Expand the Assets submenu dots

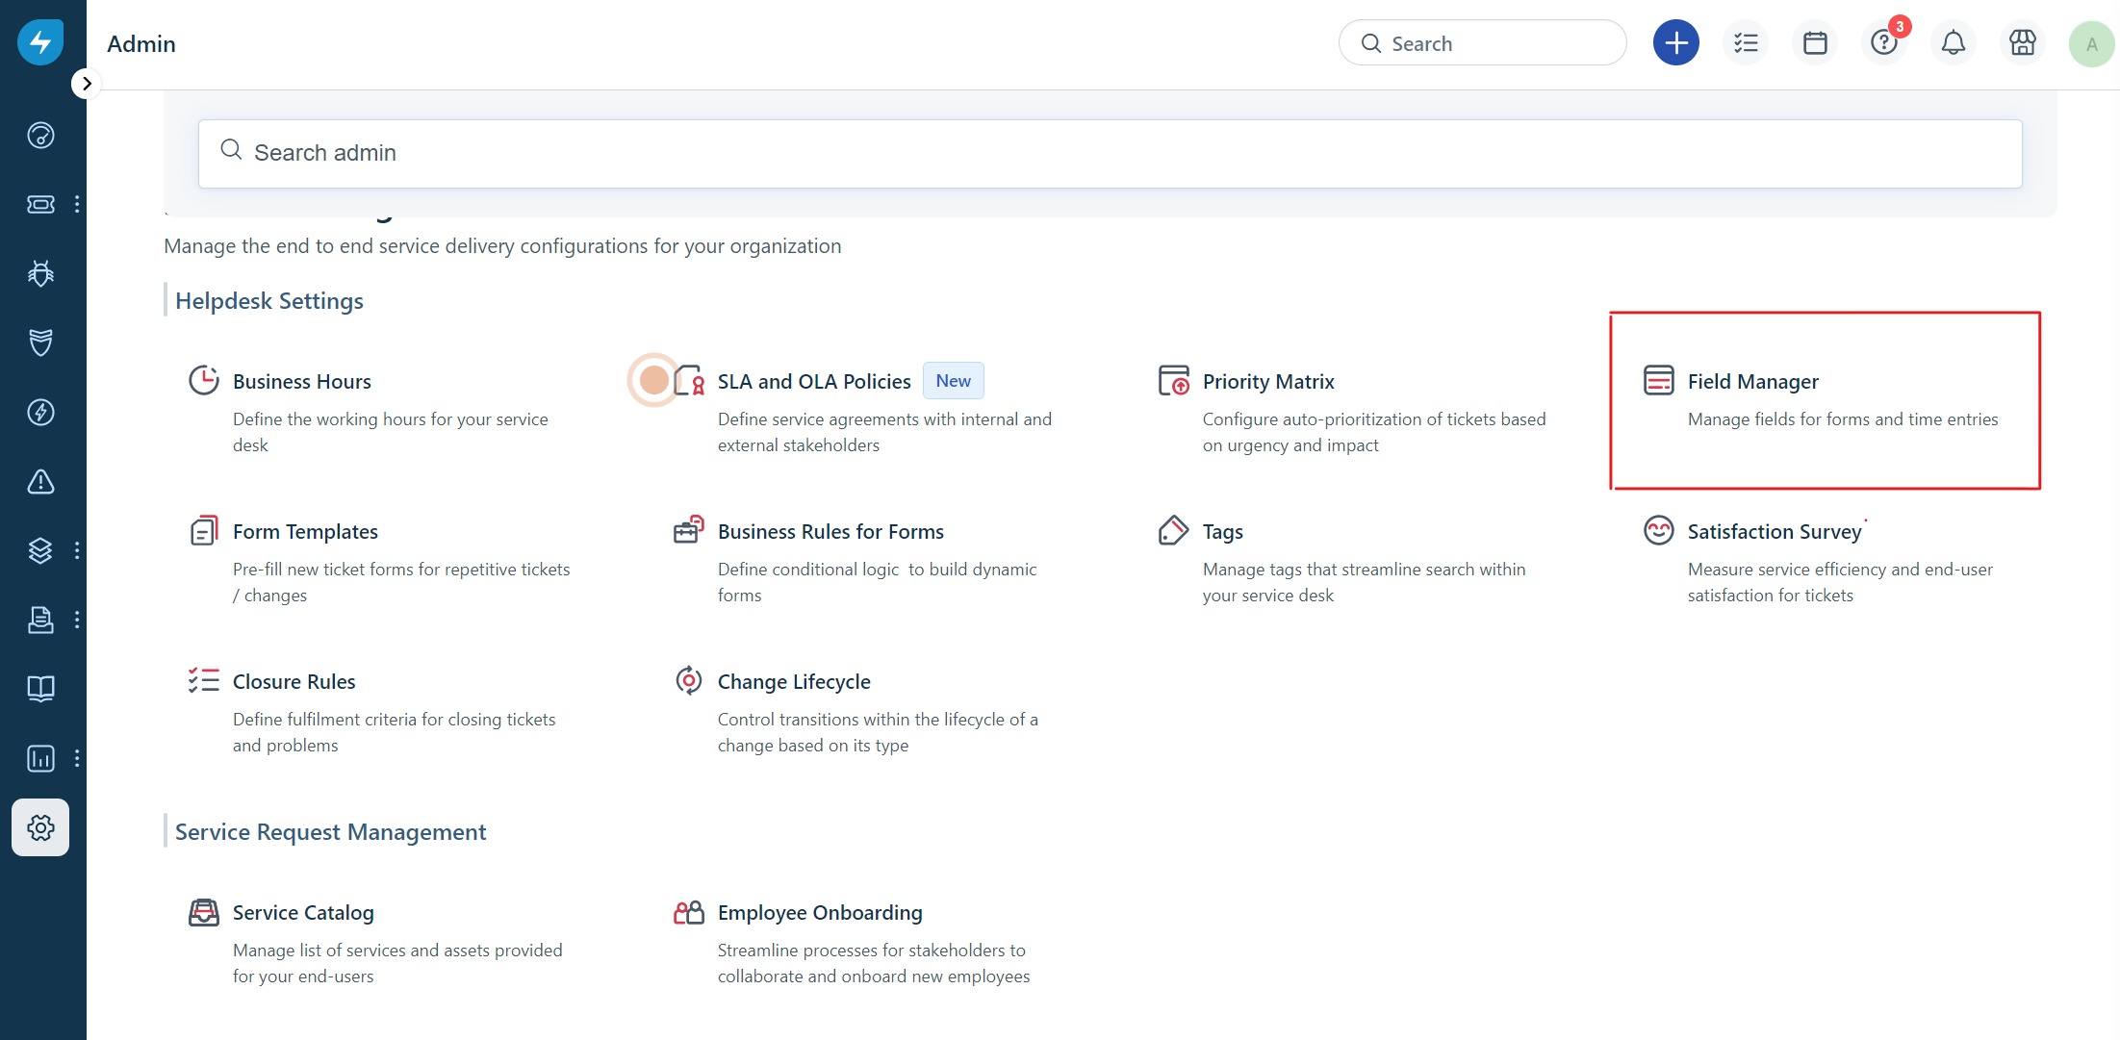(x=77, y=550)
